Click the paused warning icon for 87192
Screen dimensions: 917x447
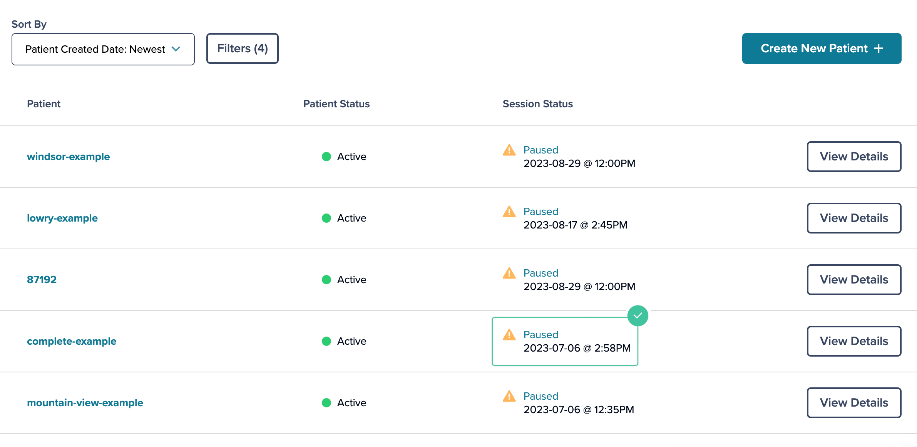pos(509,273)
